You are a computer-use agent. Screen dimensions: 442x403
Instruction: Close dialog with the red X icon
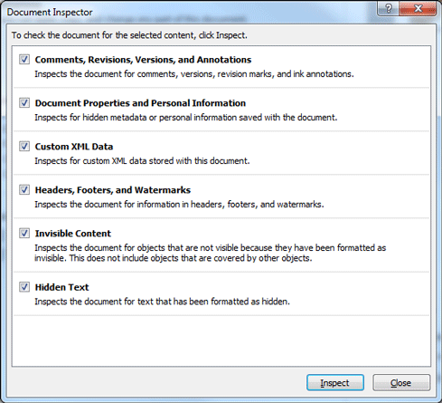coord(418,8)
